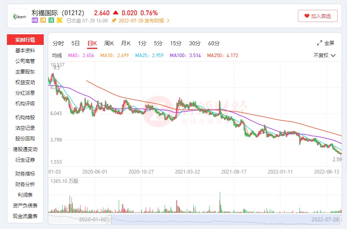Toggle the MA25 moving average line
This screenshot has width=347, height=229.
[x=146, y=56]
